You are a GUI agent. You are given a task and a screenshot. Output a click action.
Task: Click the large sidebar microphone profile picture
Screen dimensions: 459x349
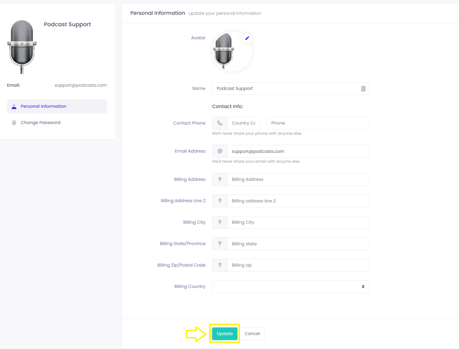click(22, 47)
